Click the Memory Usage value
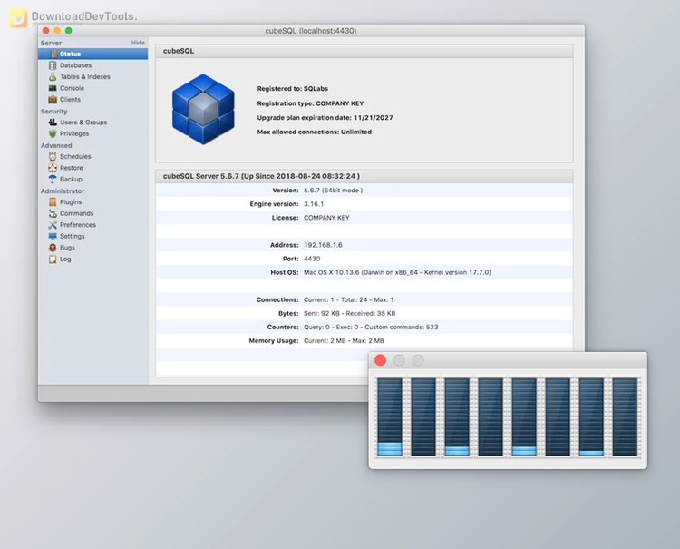This screenshot has height=549, width=680. [344, 340]
